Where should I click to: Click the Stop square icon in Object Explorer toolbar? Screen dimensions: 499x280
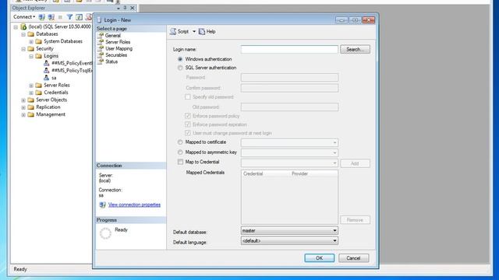click(60, 17)
